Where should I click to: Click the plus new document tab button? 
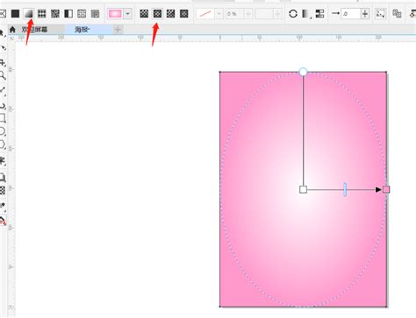pos(118,30)
